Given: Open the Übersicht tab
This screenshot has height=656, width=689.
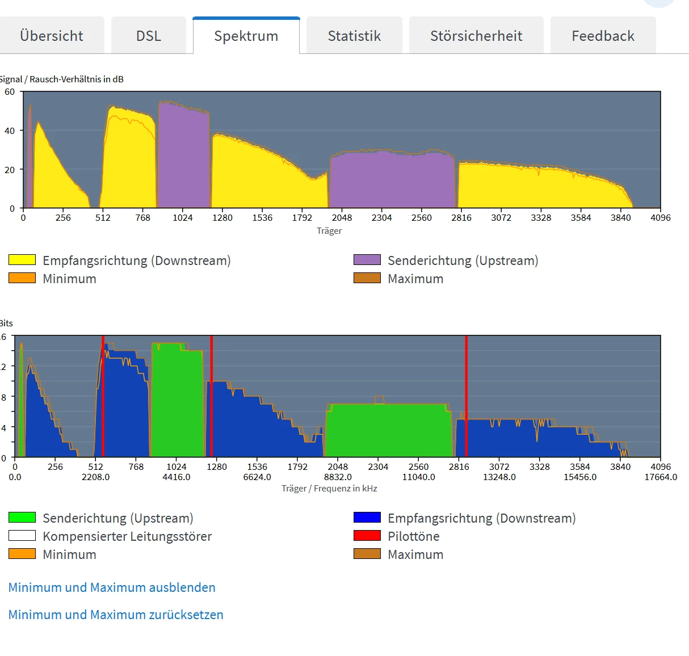Looking at the screenshot, I should (52, 36).
